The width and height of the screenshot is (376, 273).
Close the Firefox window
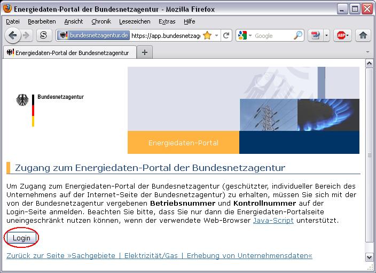(367, 9)
